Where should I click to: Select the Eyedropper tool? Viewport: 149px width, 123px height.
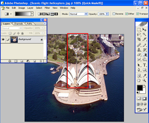pyautogui.click(x=144, y=76)
